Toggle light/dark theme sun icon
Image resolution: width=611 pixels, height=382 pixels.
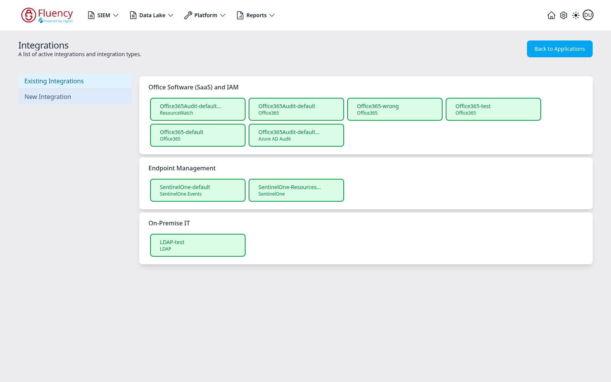point(576,15)
